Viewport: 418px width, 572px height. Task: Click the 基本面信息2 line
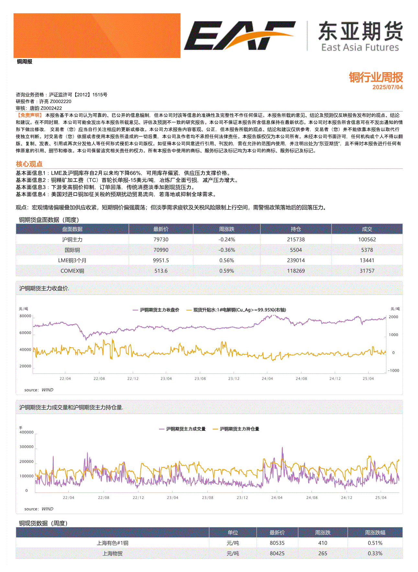[128, 180]
